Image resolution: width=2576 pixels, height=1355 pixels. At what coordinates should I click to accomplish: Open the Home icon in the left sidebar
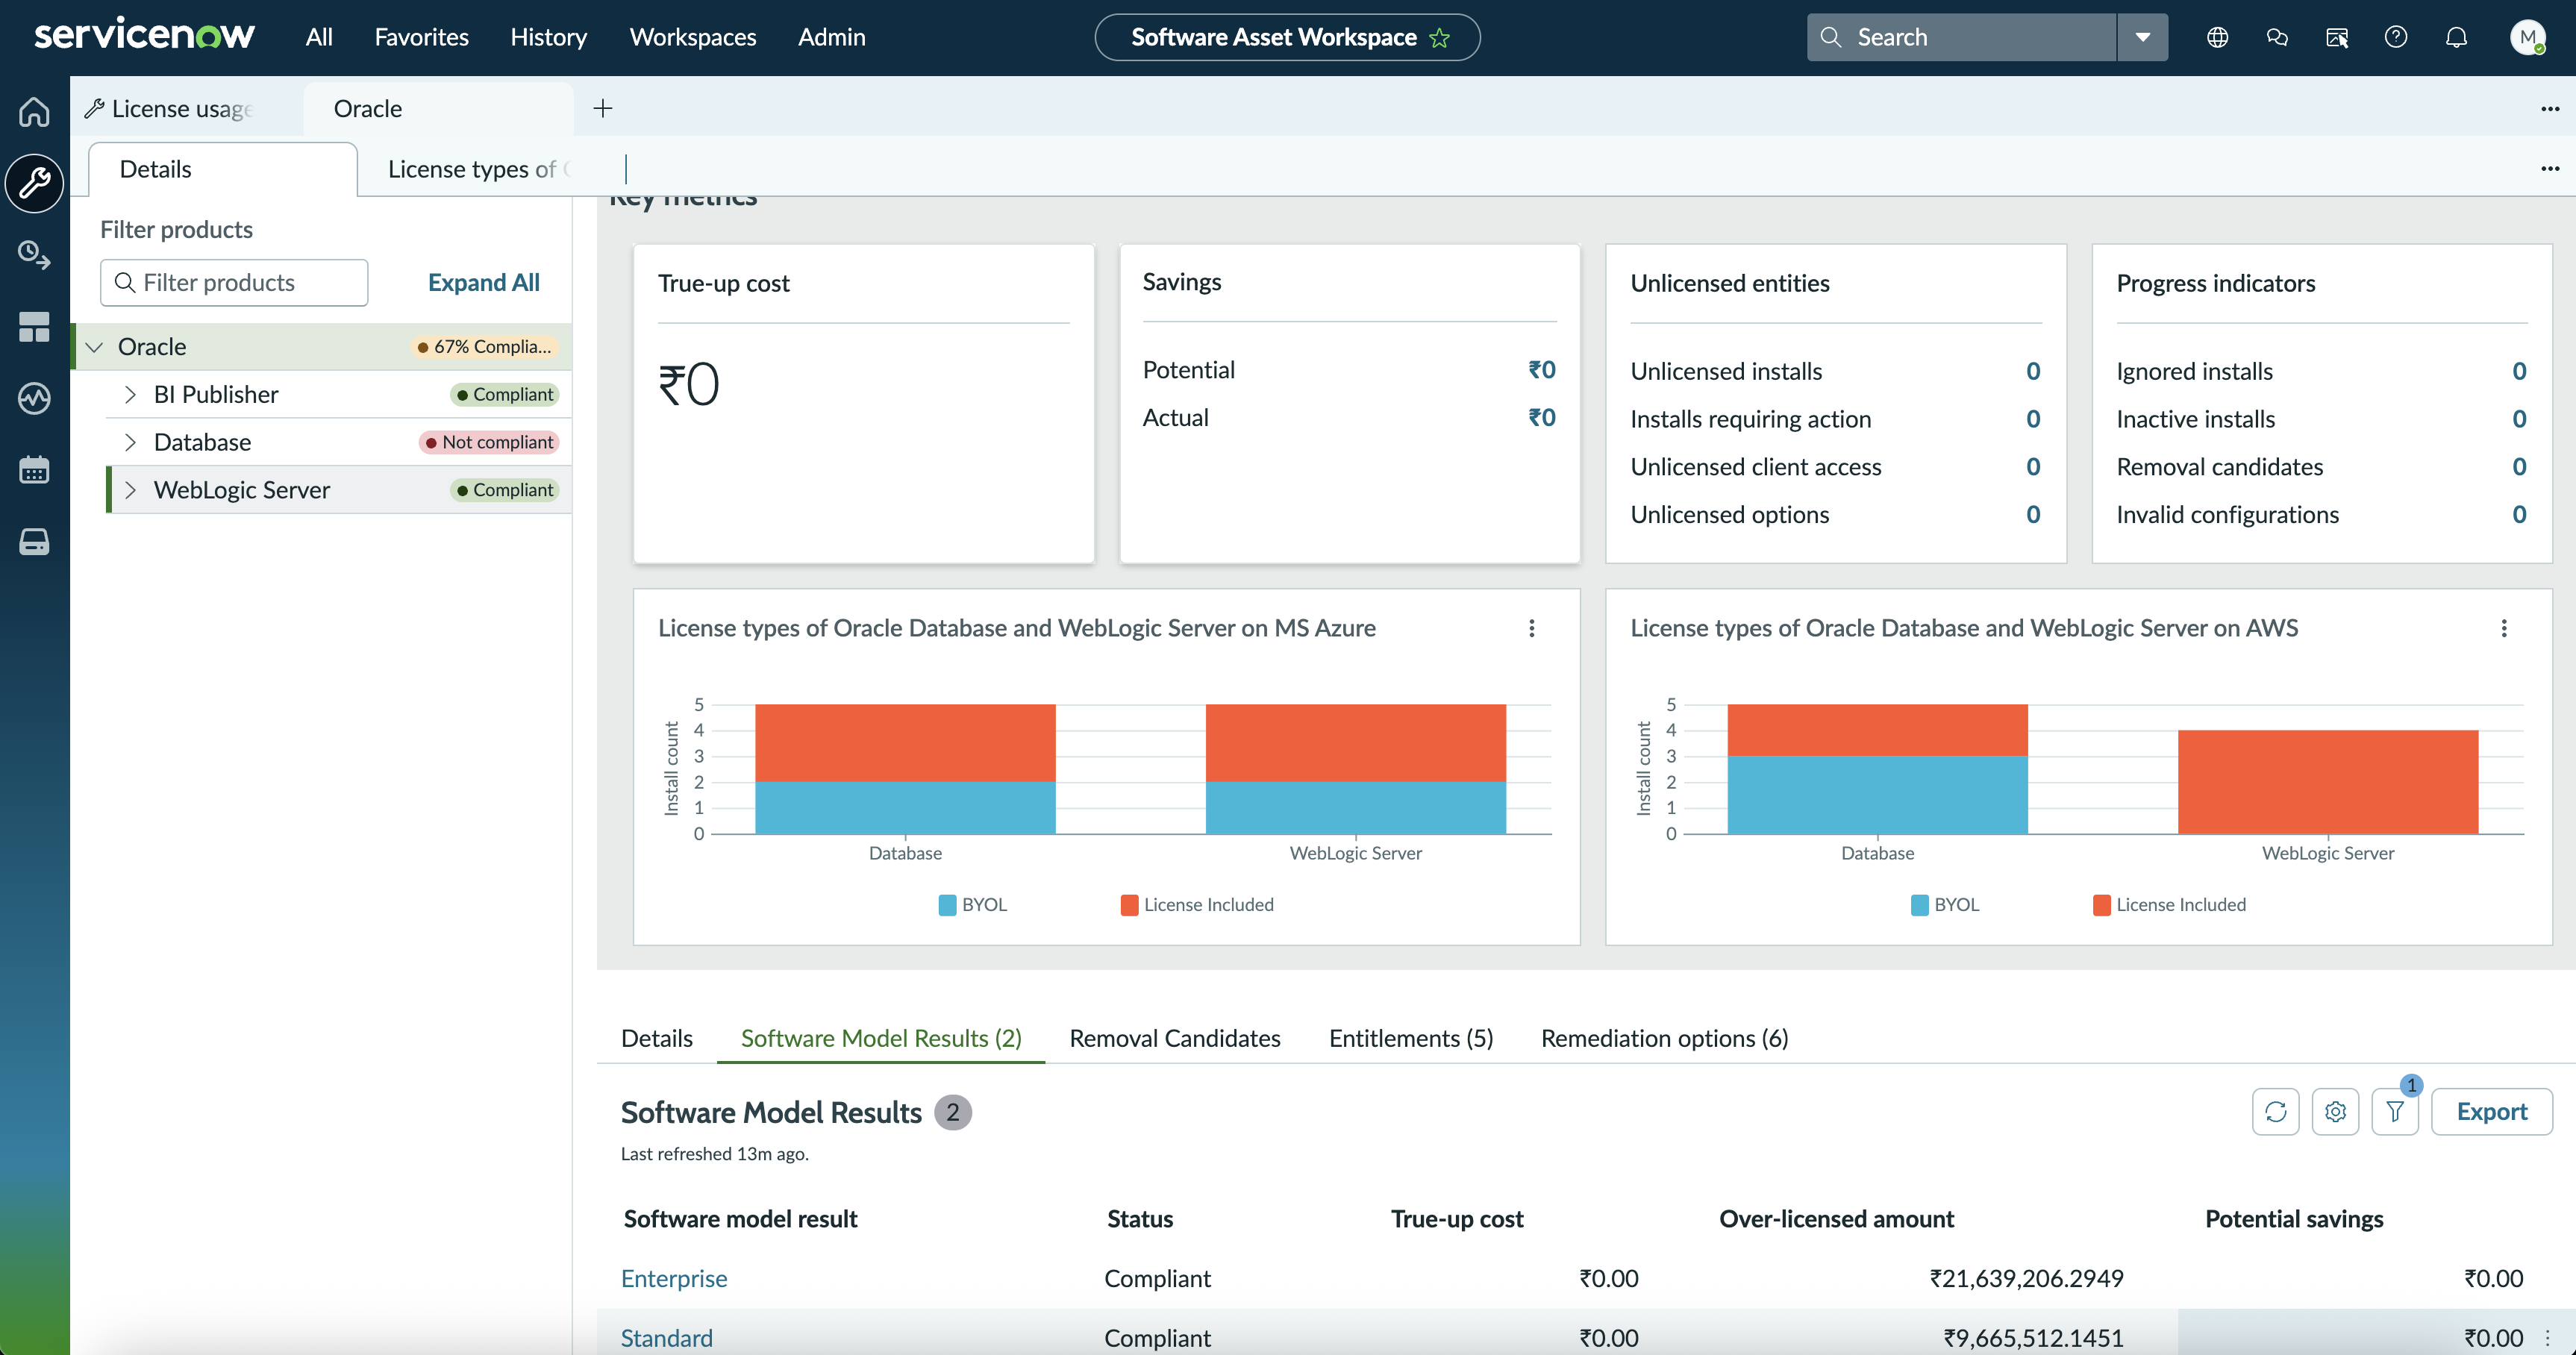click(34, 111)
